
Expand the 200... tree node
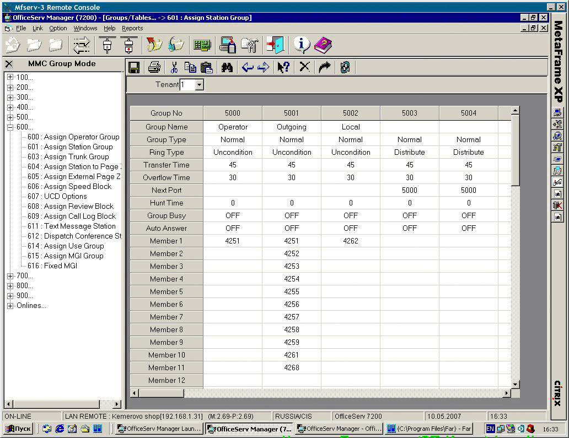pyautogui.click(x=10, y=88)
